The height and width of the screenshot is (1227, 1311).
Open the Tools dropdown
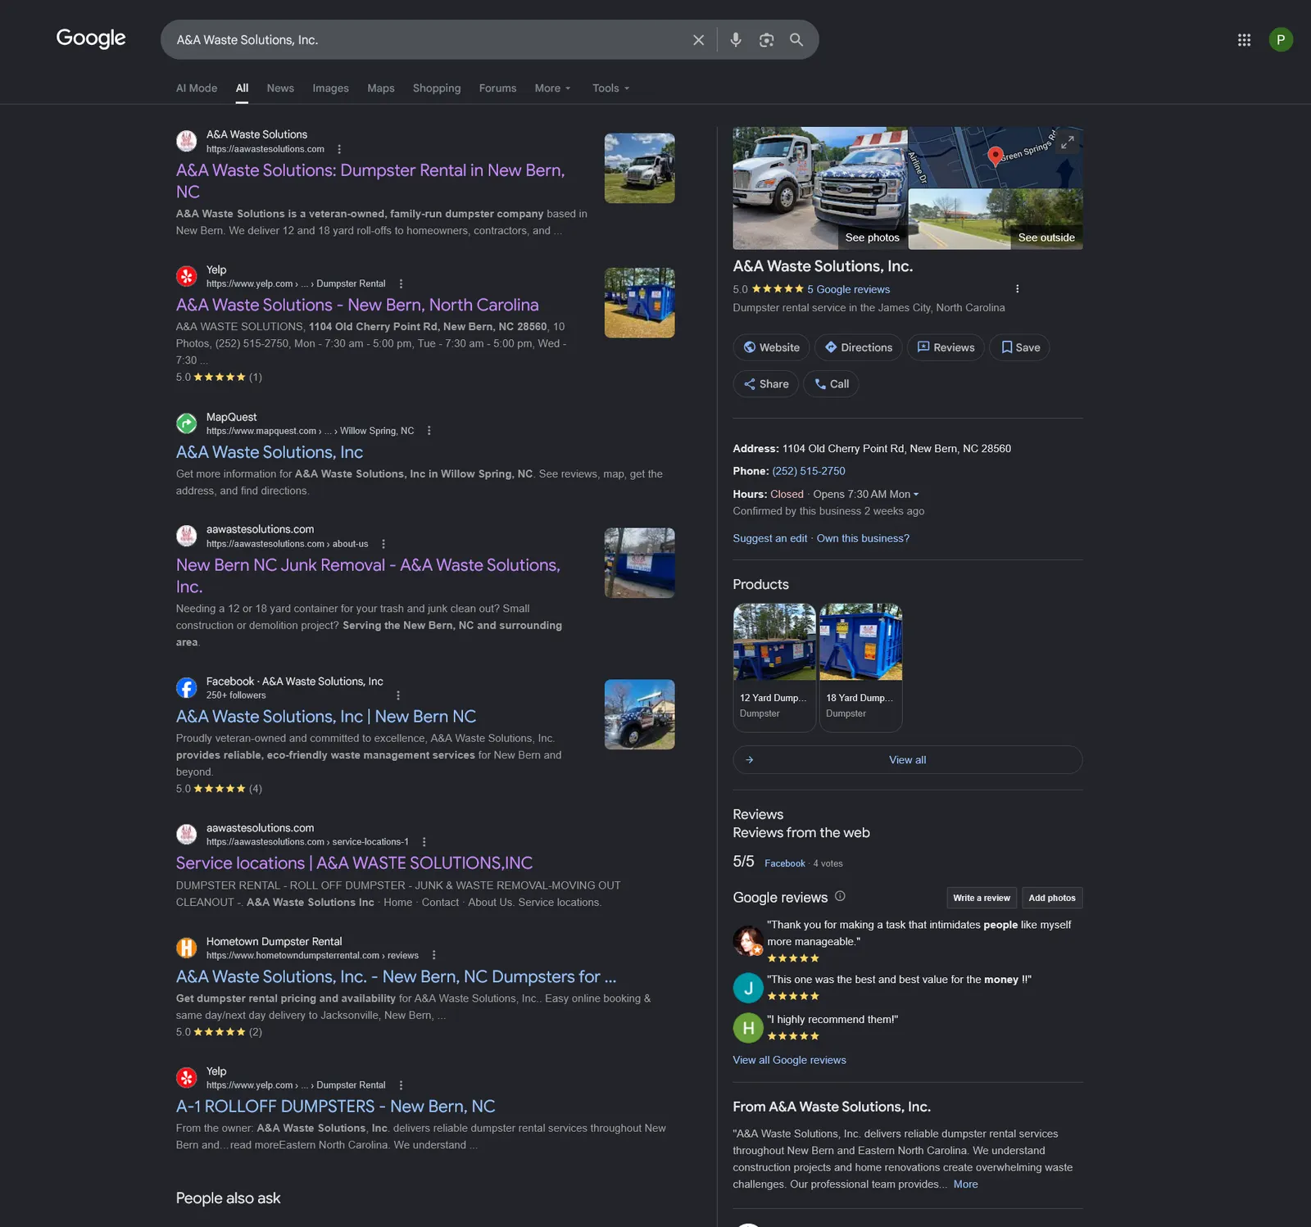pos(611,88)
